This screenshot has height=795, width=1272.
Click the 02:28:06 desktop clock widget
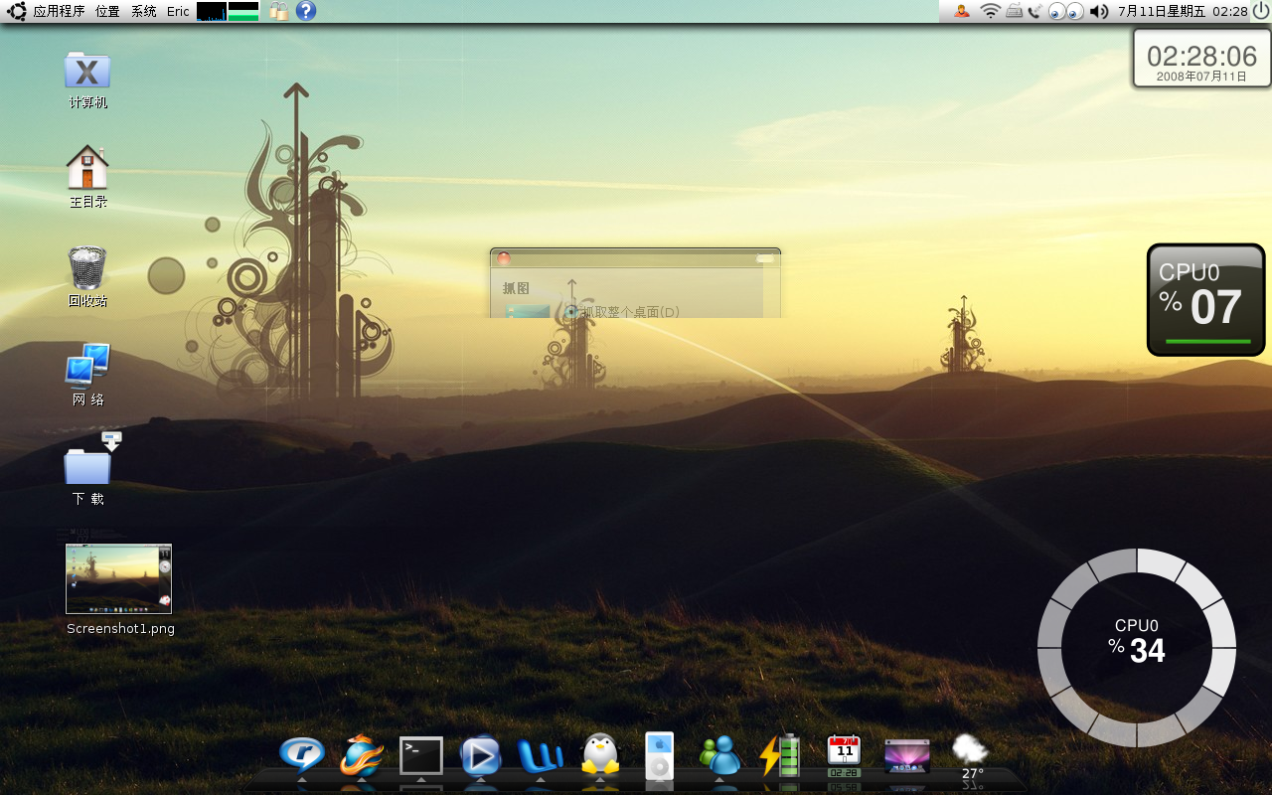click(1201, 59)
